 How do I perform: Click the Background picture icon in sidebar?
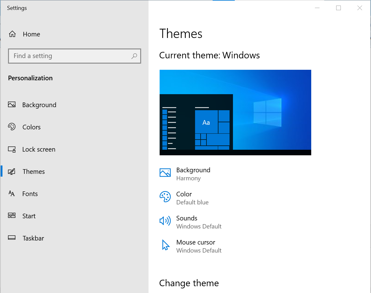12,105
